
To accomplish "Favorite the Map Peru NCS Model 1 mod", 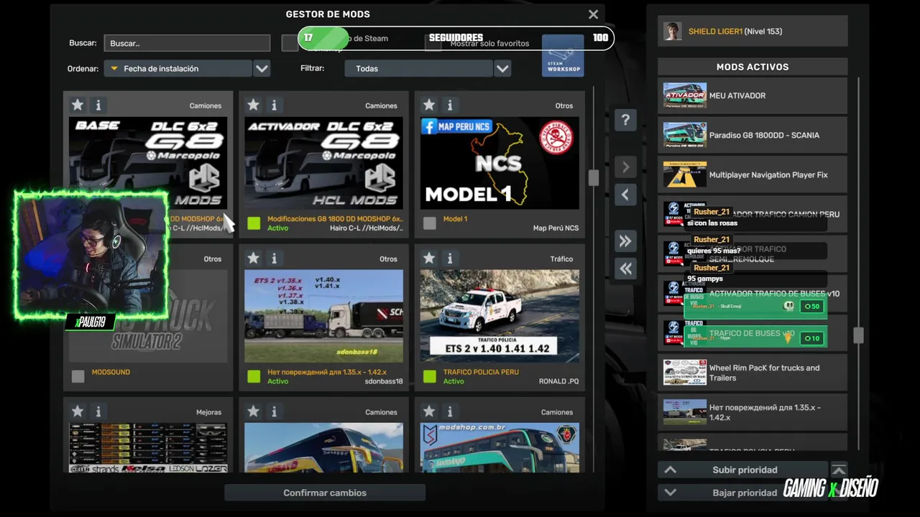I will 429,105.
